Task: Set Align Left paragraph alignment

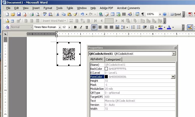Action: [94, 27]
